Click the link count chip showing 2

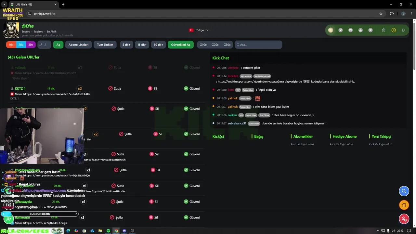(x=44, y=45)
